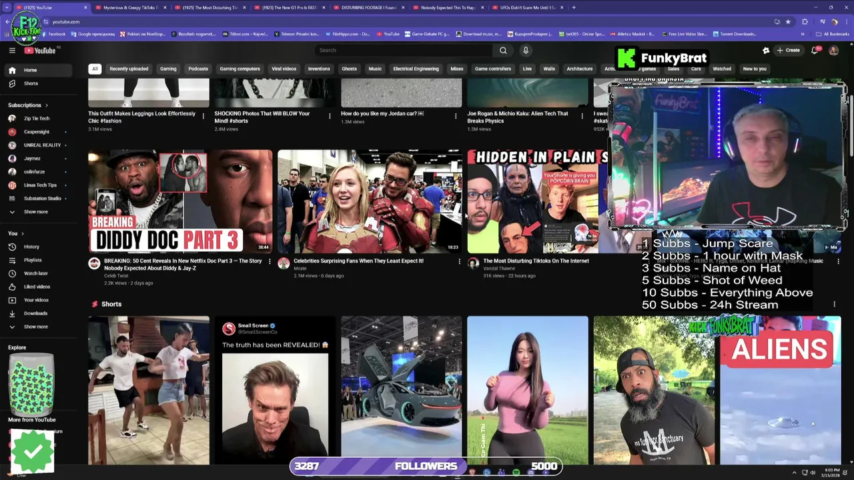
Task: Open Linus Tech Tips channel subscription
Action: [40, 185]
